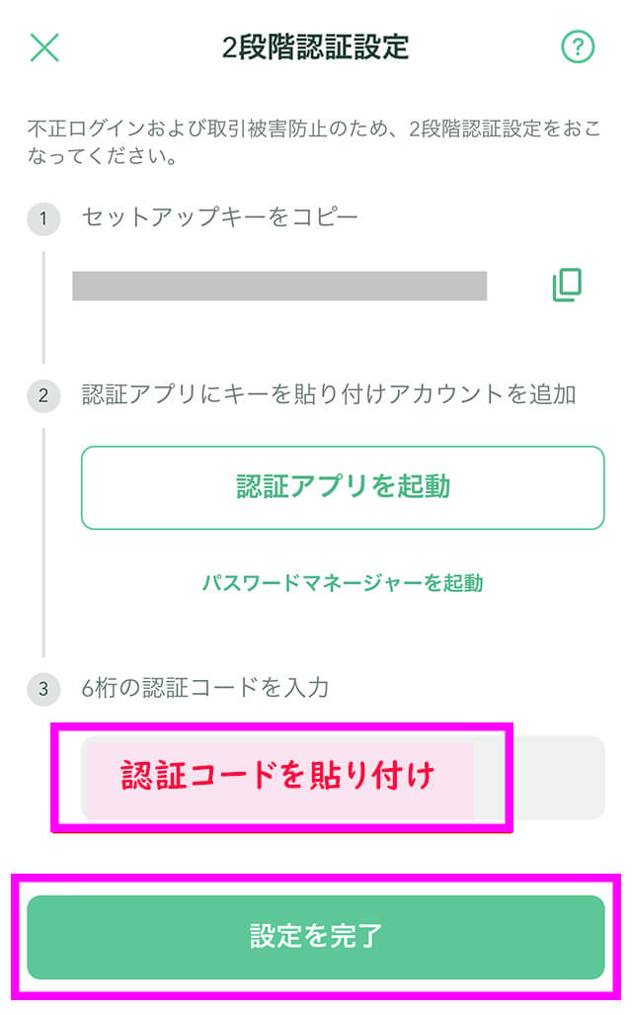Launch authenticator with 認証アプリを起動 button
This screenshot has height=1015, width=632.
coord(343,487)
